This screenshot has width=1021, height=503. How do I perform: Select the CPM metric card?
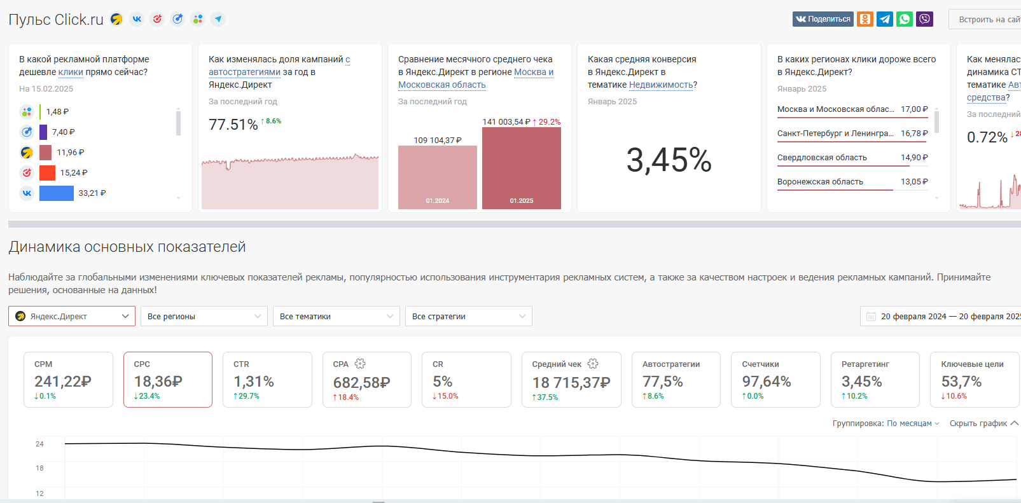tap(68, 380)
